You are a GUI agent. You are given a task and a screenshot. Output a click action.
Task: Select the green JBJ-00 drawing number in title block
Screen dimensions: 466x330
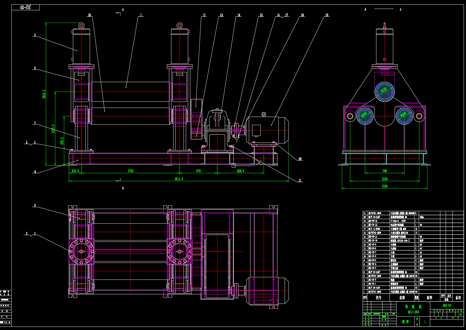click(447, 306)
